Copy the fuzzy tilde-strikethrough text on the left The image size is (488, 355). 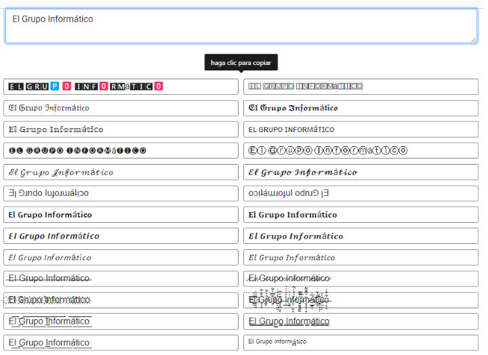[121, 300]
